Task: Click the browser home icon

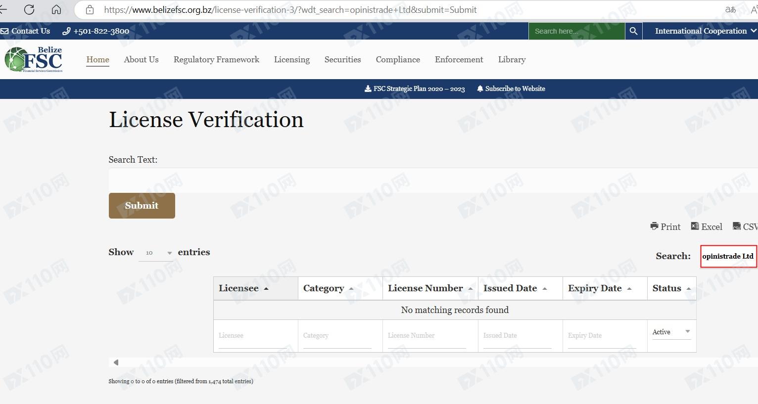Action: [x=56, y=9]
